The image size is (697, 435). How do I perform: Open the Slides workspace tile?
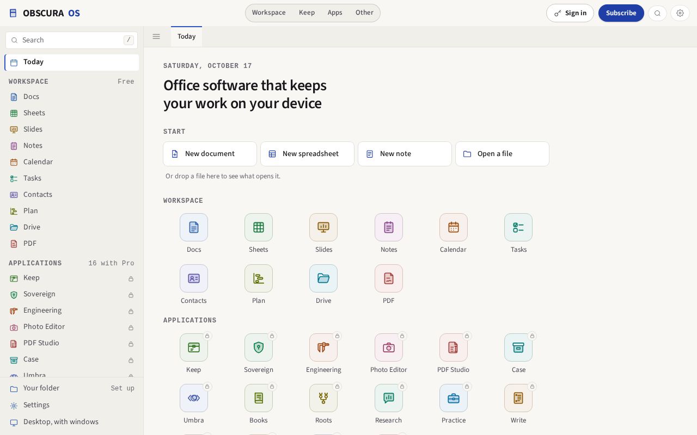[323, 227]
